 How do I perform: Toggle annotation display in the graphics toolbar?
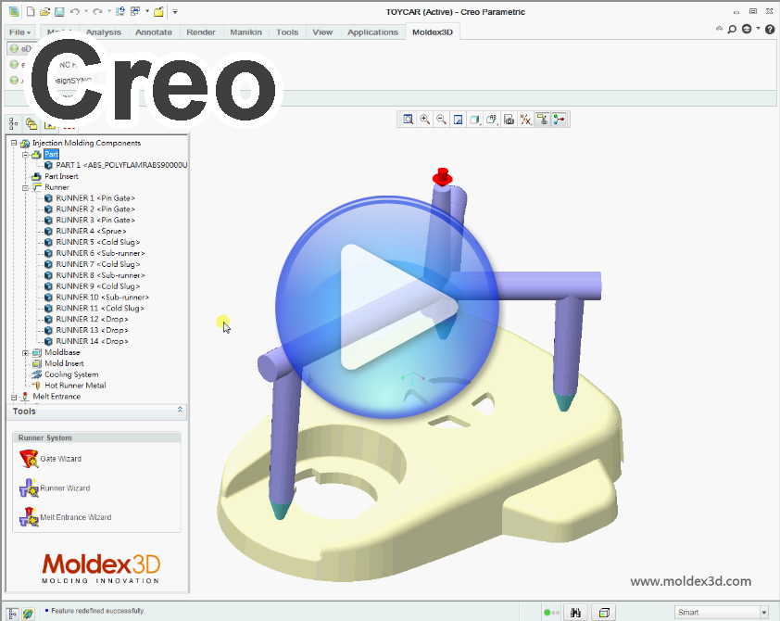coord(492,119)
